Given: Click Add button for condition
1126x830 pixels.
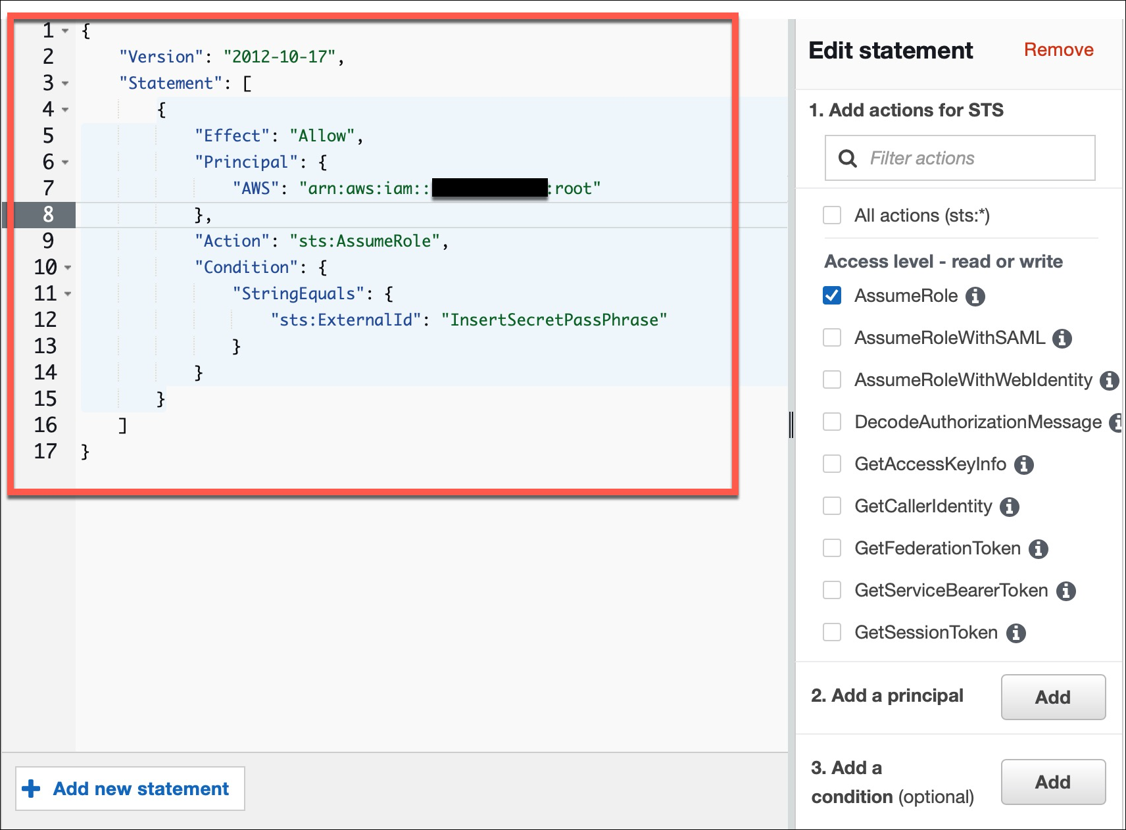Looking at the screenshot, I should (1053, 782).
